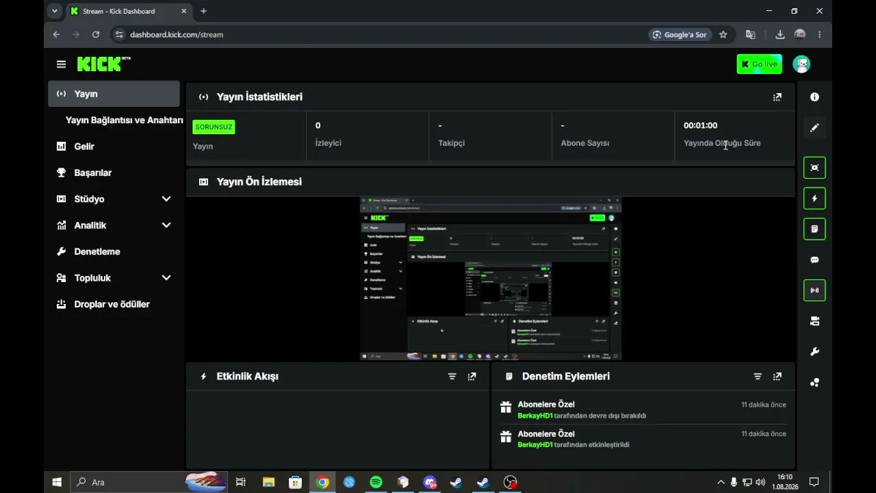876x493 pixels.
Task: Toggle the stream preview panel icon
Action: pyautogui.click(x=814, y=168)
